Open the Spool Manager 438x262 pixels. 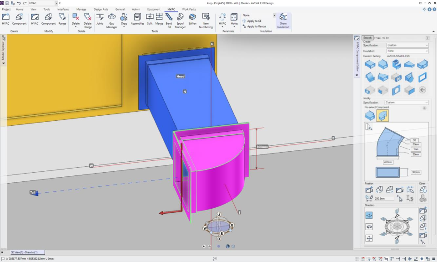[180, 20]
